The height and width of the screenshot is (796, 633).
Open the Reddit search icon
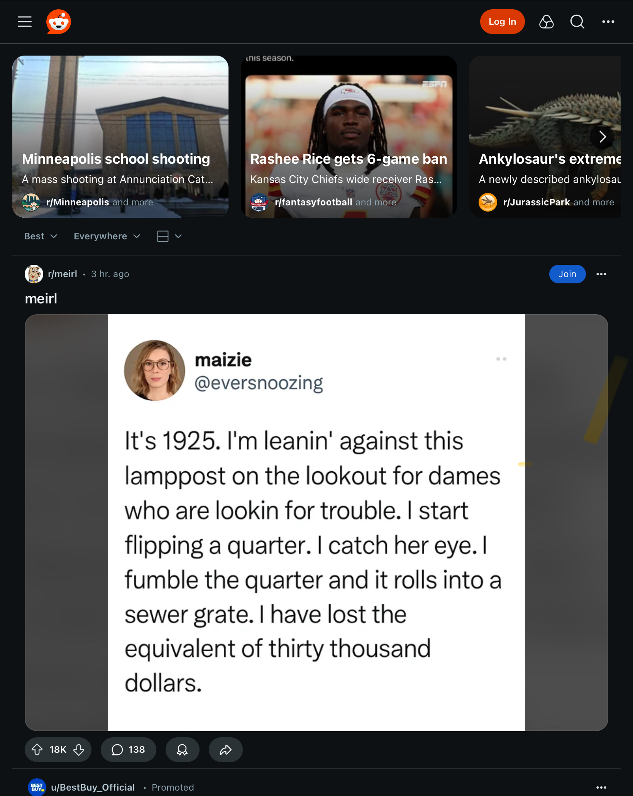coord(577,22)
